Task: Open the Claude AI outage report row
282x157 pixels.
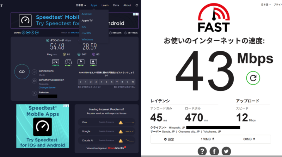Action: (x=107, y=140)
